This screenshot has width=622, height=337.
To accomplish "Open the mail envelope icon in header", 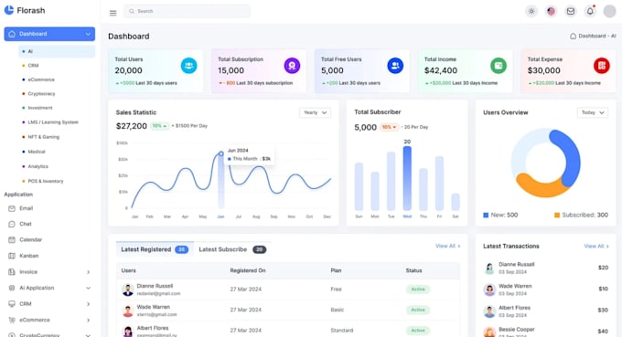I will [571, 11].
